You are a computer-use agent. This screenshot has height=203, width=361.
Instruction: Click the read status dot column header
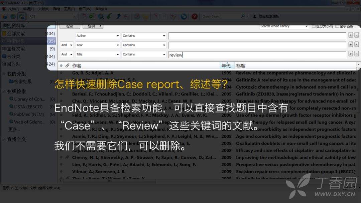point(61,65)
